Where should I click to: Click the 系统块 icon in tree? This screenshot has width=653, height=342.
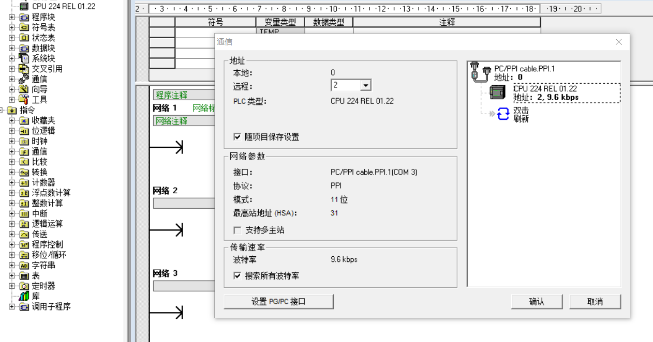tap(24, 58)
